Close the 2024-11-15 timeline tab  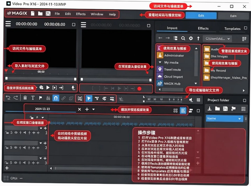pyautogui.click(x=79, y=109)
